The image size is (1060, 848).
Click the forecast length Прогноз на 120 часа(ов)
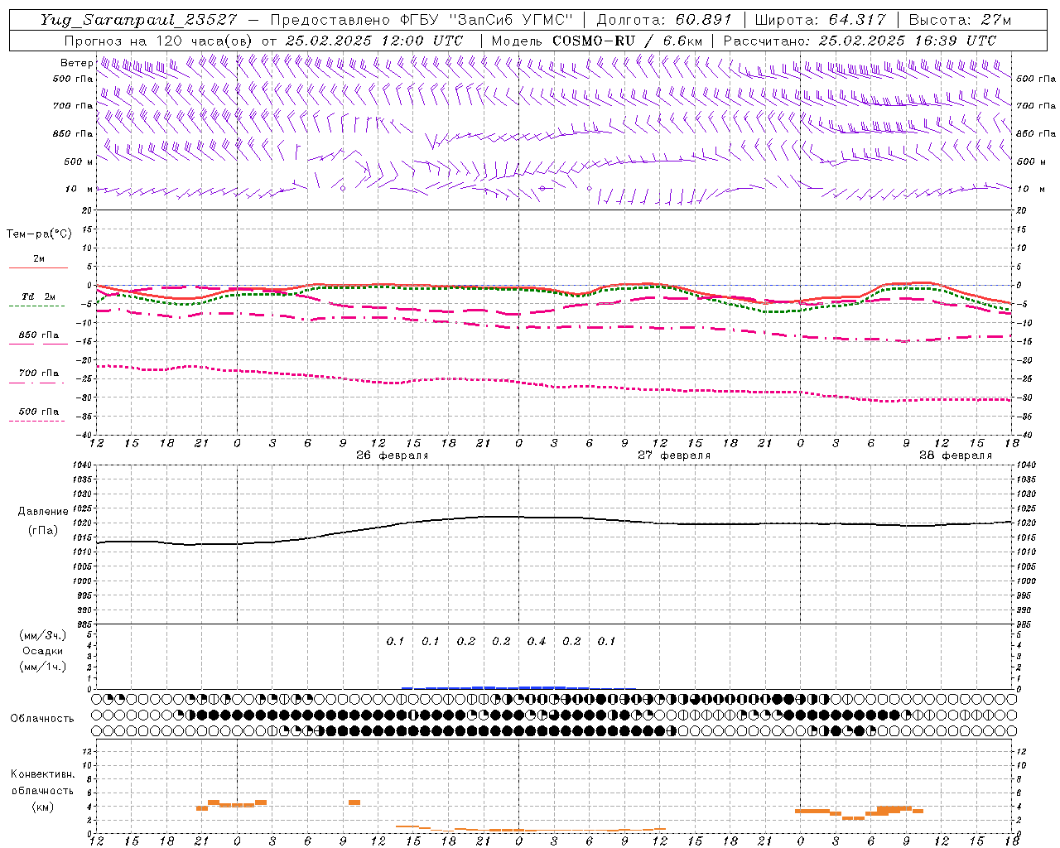159,41
